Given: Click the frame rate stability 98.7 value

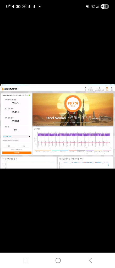Looking at the screenshot, I should pyautogui.click(x=15, y=103).
